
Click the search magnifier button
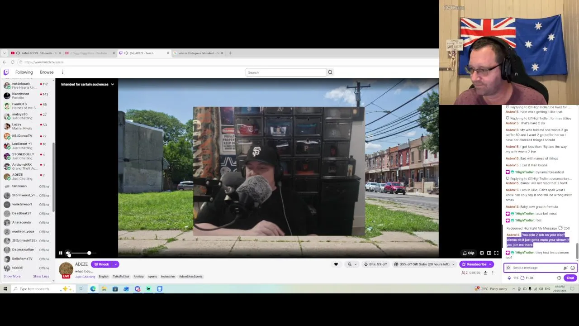click(330, 72)
